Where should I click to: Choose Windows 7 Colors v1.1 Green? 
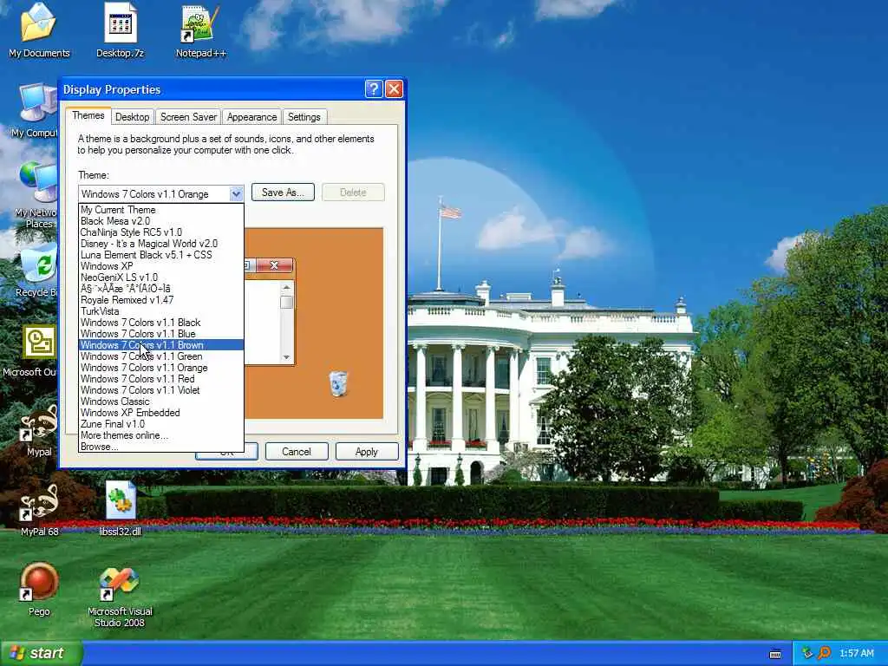(x=160, y=356)
